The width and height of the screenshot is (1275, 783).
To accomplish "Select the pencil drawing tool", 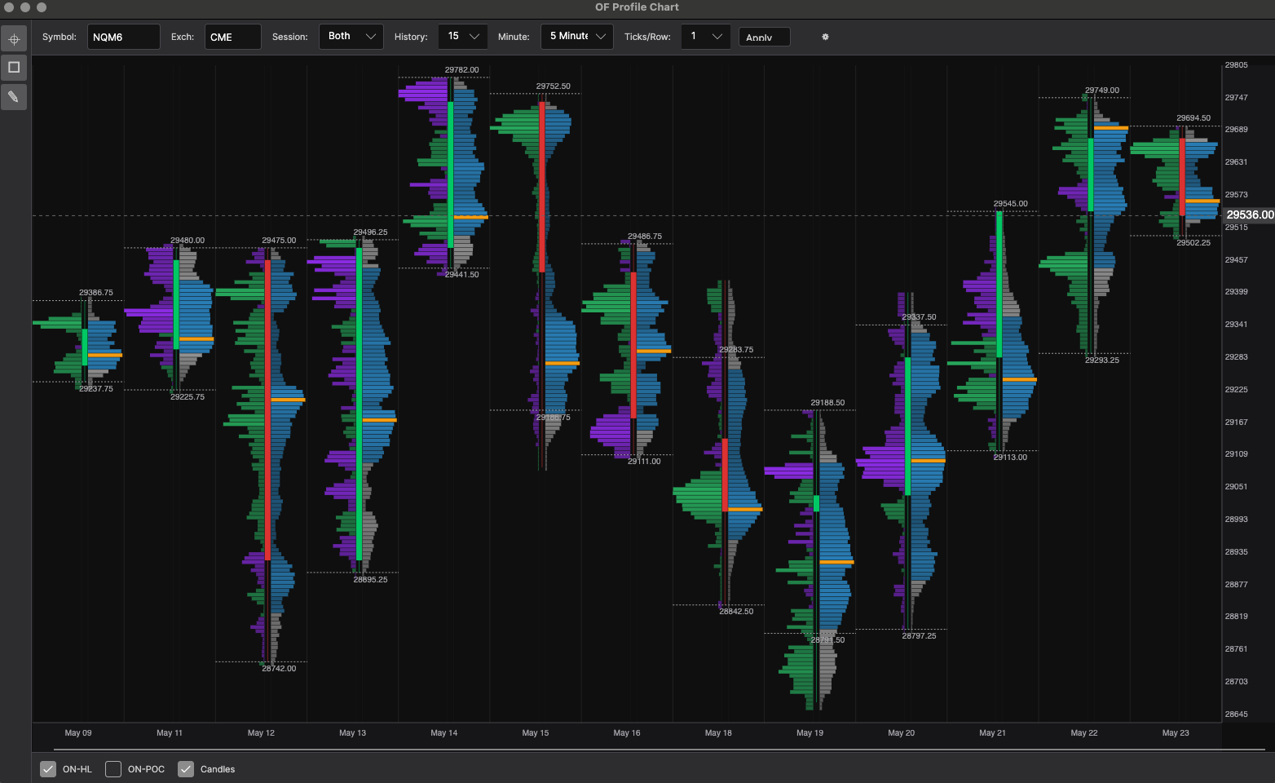I will tap(14, 96).
